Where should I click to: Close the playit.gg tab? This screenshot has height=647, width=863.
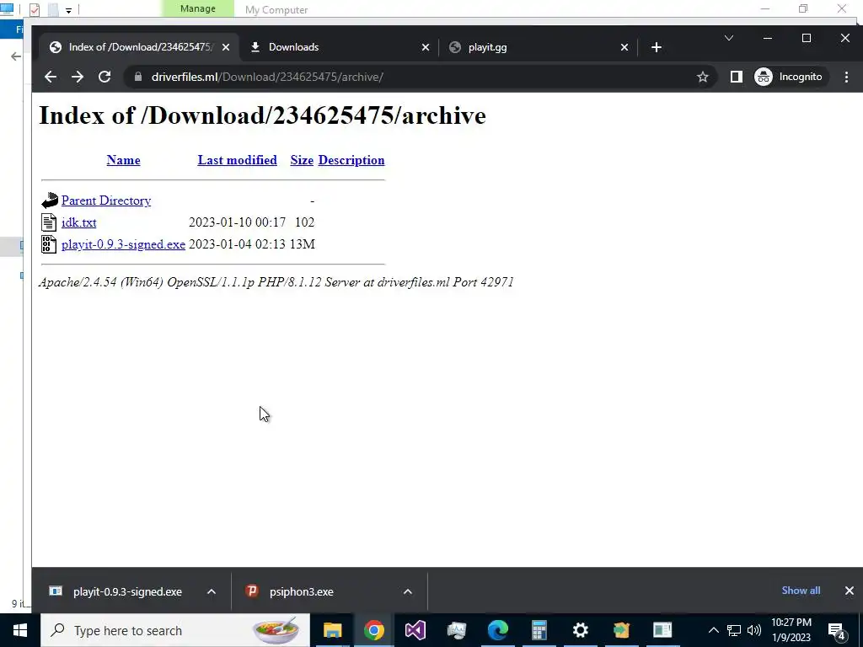coord(624,47)
